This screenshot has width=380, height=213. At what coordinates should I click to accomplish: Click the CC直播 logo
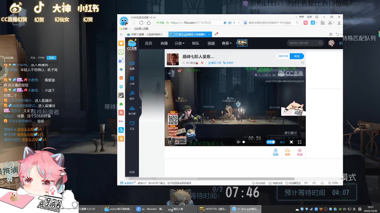(x=132, y=45)
